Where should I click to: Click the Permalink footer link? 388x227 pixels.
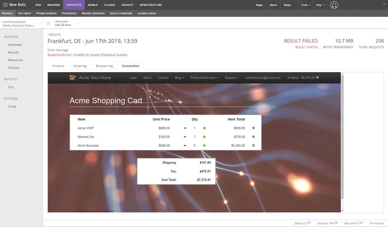click(376, 223)
